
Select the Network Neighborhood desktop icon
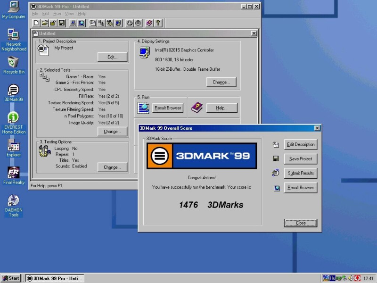click(x=14, y=40)
